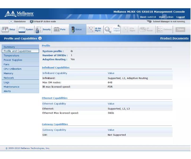Click the Standalone mode icon
This screenshot has height=159, width=191.
[x=11, y=21]
